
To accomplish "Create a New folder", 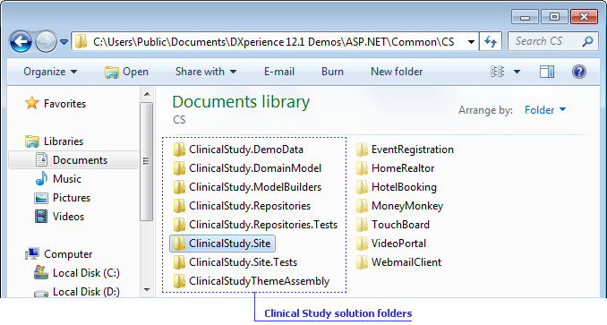I will 397,72.
